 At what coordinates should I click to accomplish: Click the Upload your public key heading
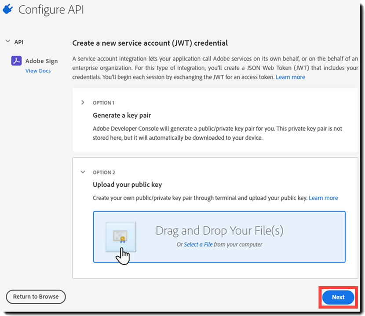click(128, 185)
